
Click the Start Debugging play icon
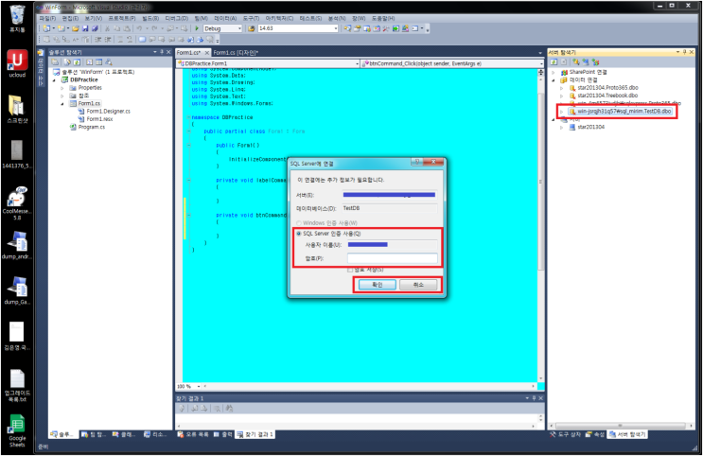coord(197,29)
